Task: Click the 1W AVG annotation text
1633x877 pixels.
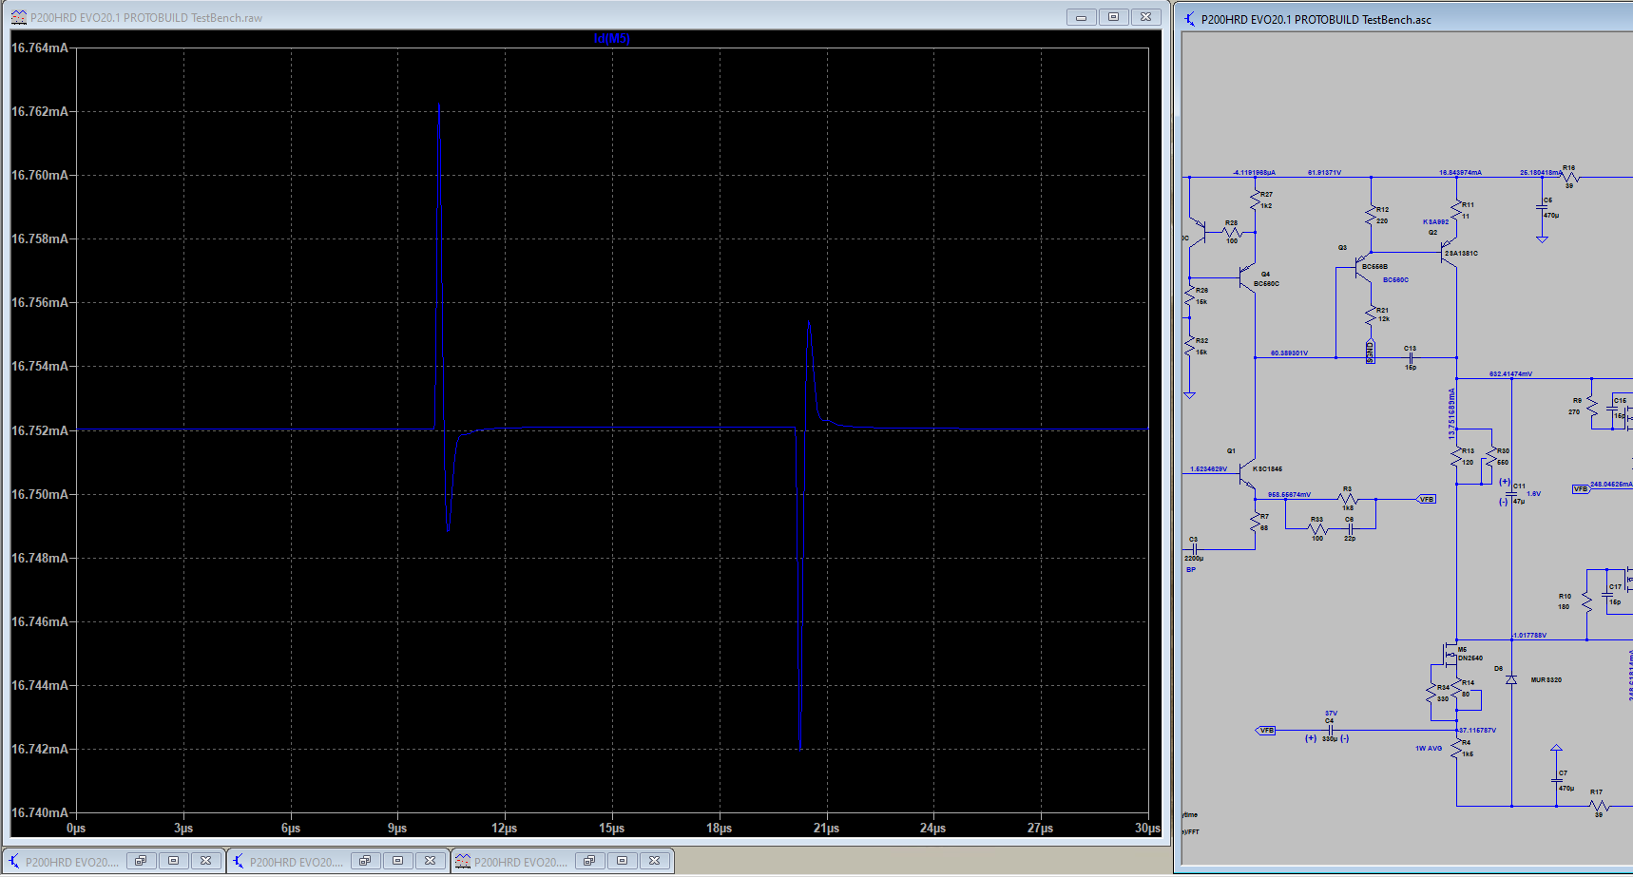Action: pyautogui.click(x=1429, y=749)
